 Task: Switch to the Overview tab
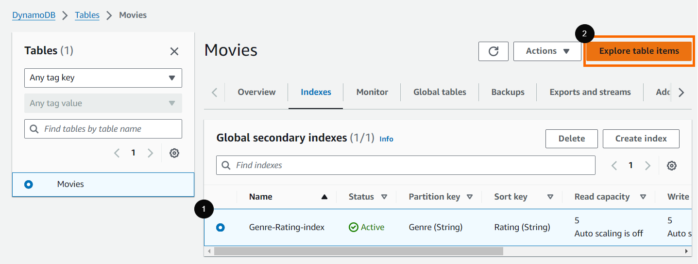click(256, 92)
